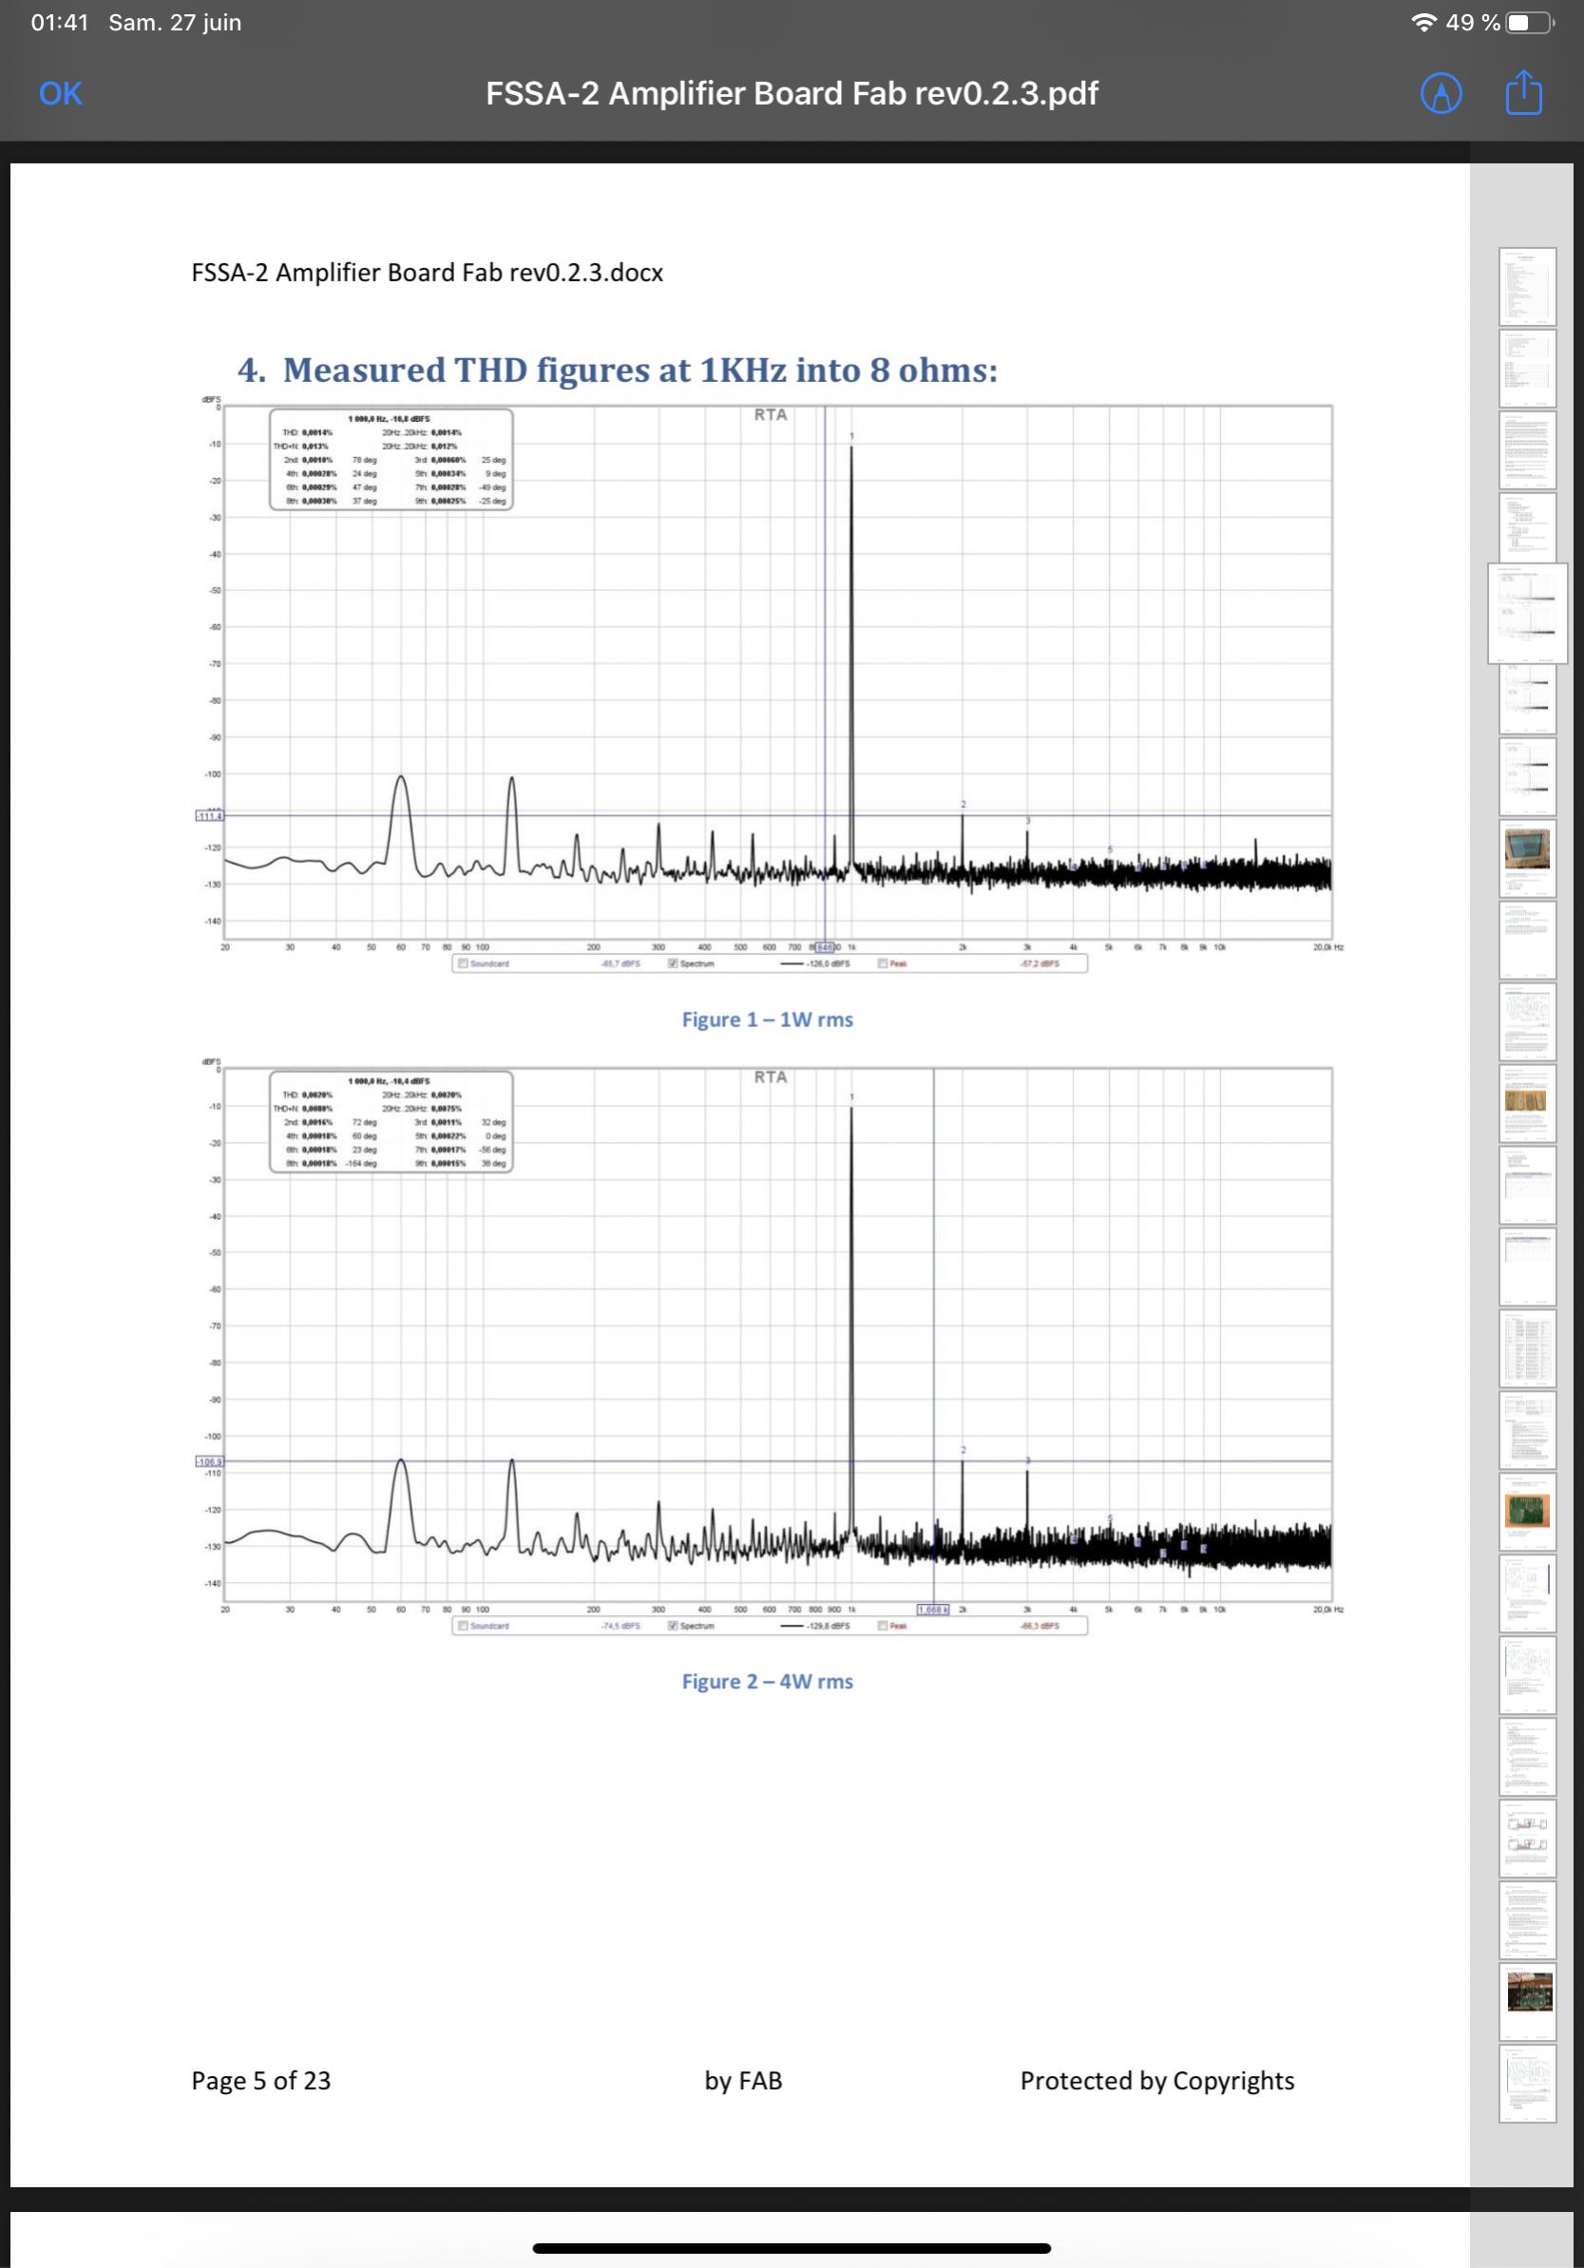The width and height of the screenshot is (1584, 2268).
Task: Tap heading 'Measured THD figures at 1KHz into 8 ohms'
Action: [639, 371]
